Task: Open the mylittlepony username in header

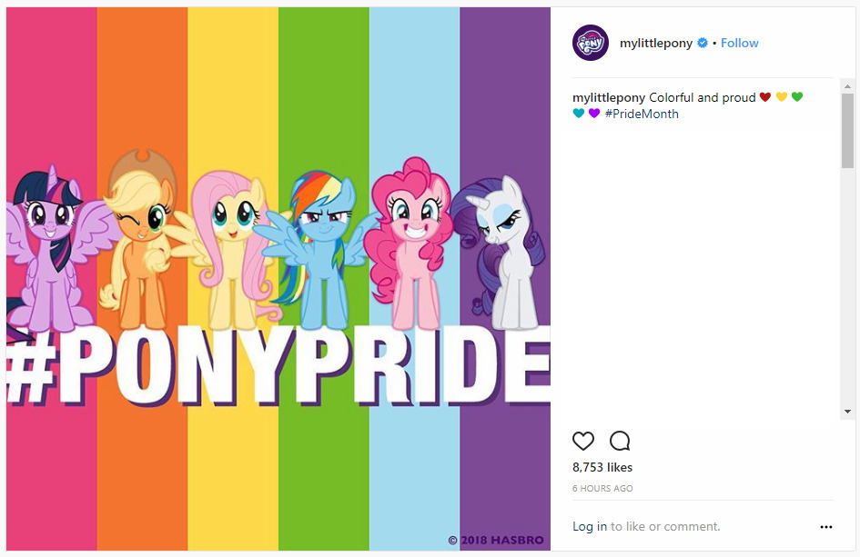Action: coord(655,43)
